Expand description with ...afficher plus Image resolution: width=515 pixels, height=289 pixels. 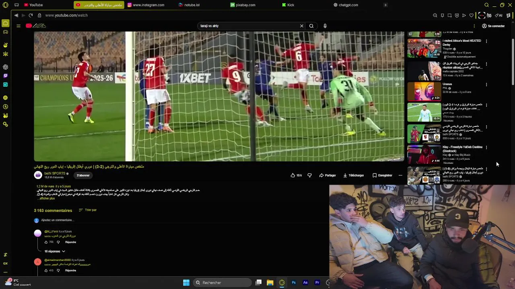pyautogui.click(x=46, y=198)
